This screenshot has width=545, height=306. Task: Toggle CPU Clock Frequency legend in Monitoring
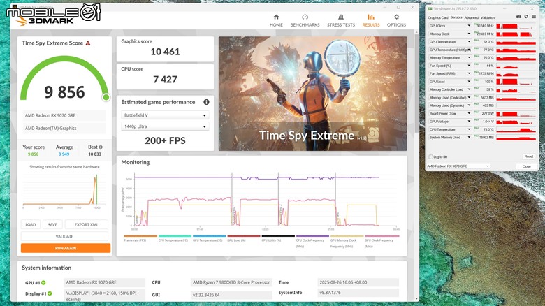click(x=312, y=241)
